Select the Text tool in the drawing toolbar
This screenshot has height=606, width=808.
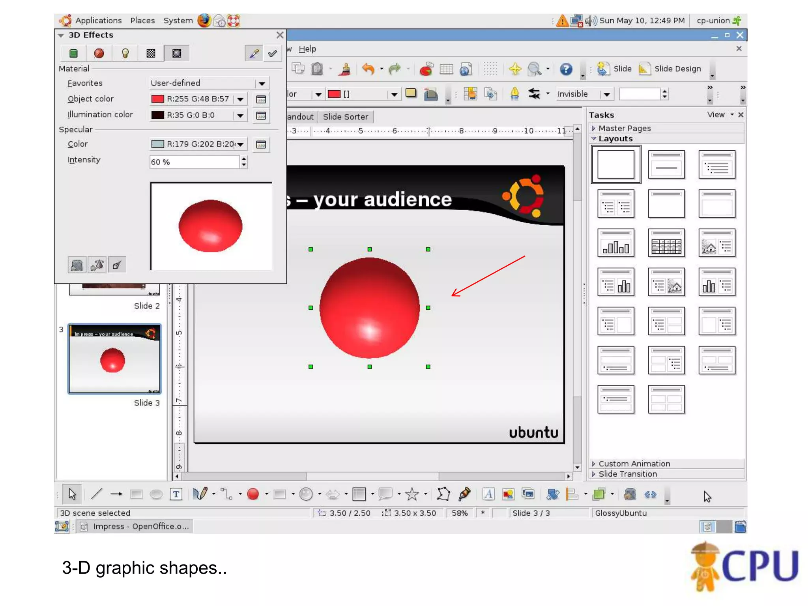[176, 494]
